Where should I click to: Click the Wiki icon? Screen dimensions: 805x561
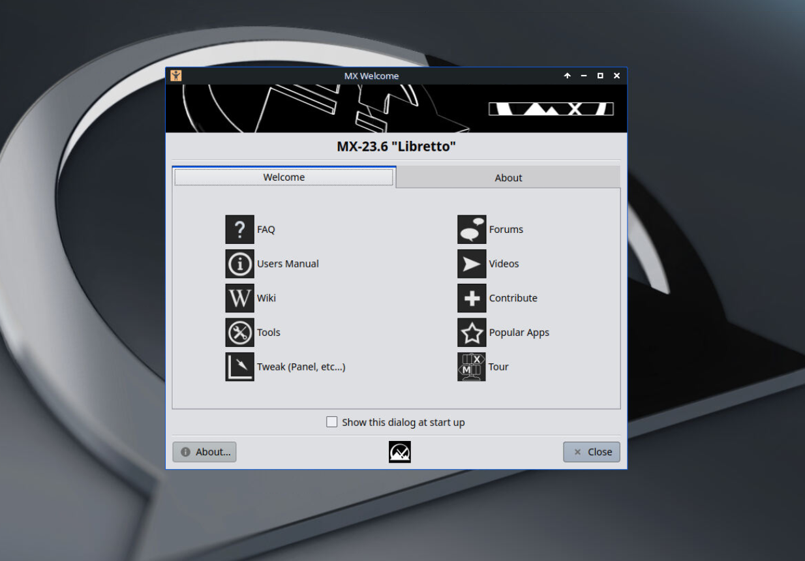(x=239, y=298)
